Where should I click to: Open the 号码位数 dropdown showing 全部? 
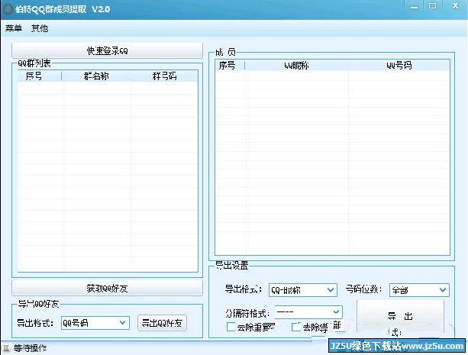point(419,290)
